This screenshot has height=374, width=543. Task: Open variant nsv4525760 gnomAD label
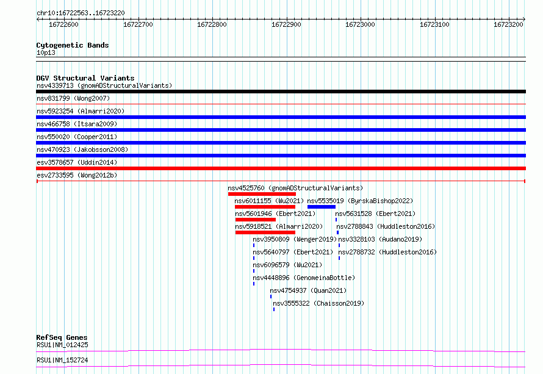click(x=295, y=188)
